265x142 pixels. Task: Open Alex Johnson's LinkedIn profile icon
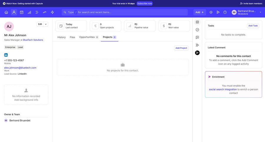(6, 55)
